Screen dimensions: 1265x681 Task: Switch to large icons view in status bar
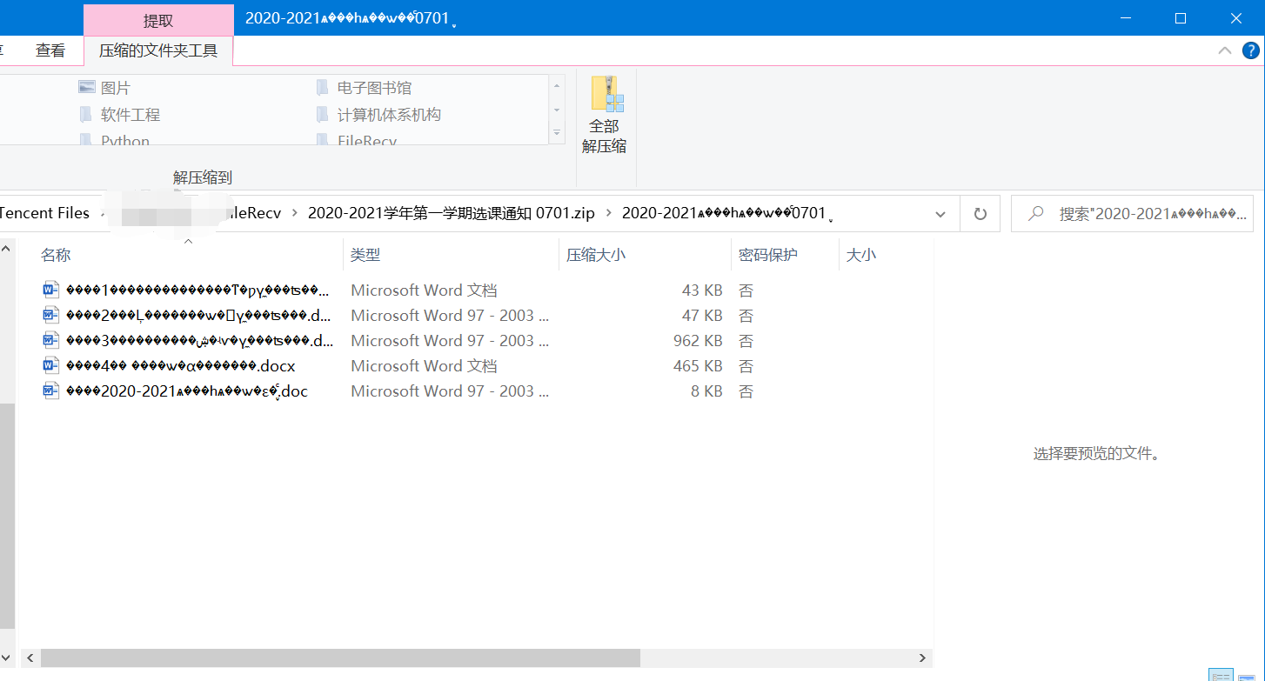(1247, 675)
